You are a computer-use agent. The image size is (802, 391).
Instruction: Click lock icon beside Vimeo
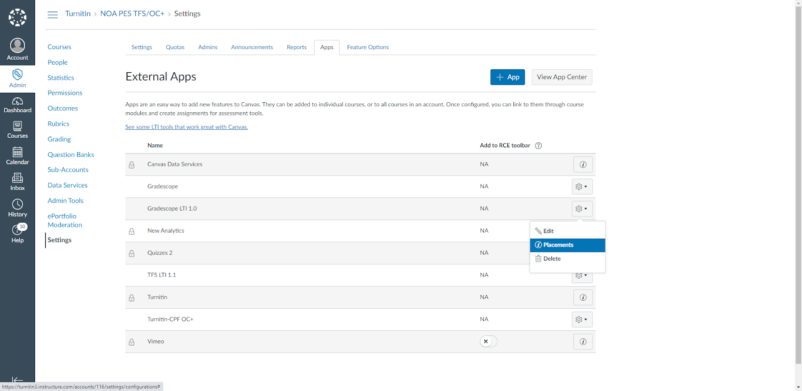132,342
